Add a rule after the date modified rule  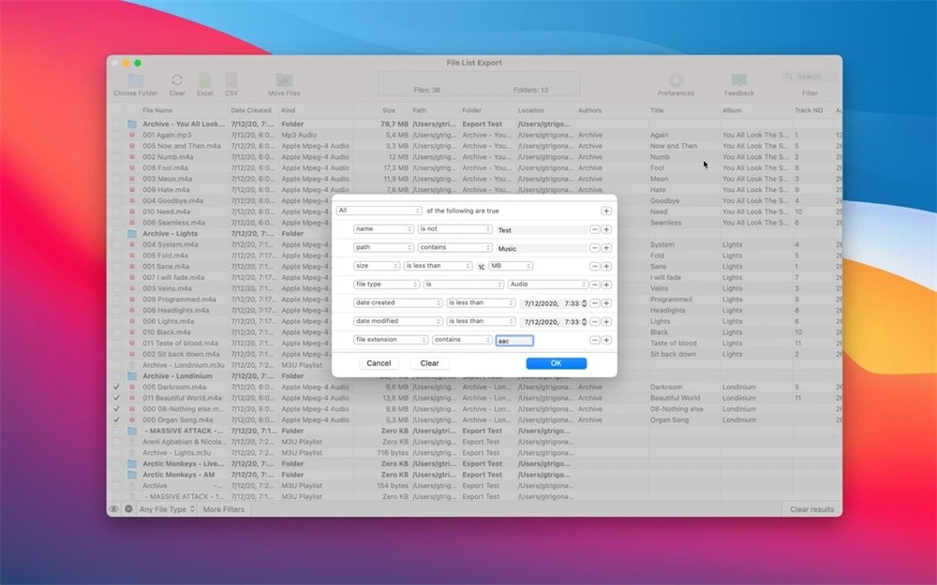click(606, 322)
